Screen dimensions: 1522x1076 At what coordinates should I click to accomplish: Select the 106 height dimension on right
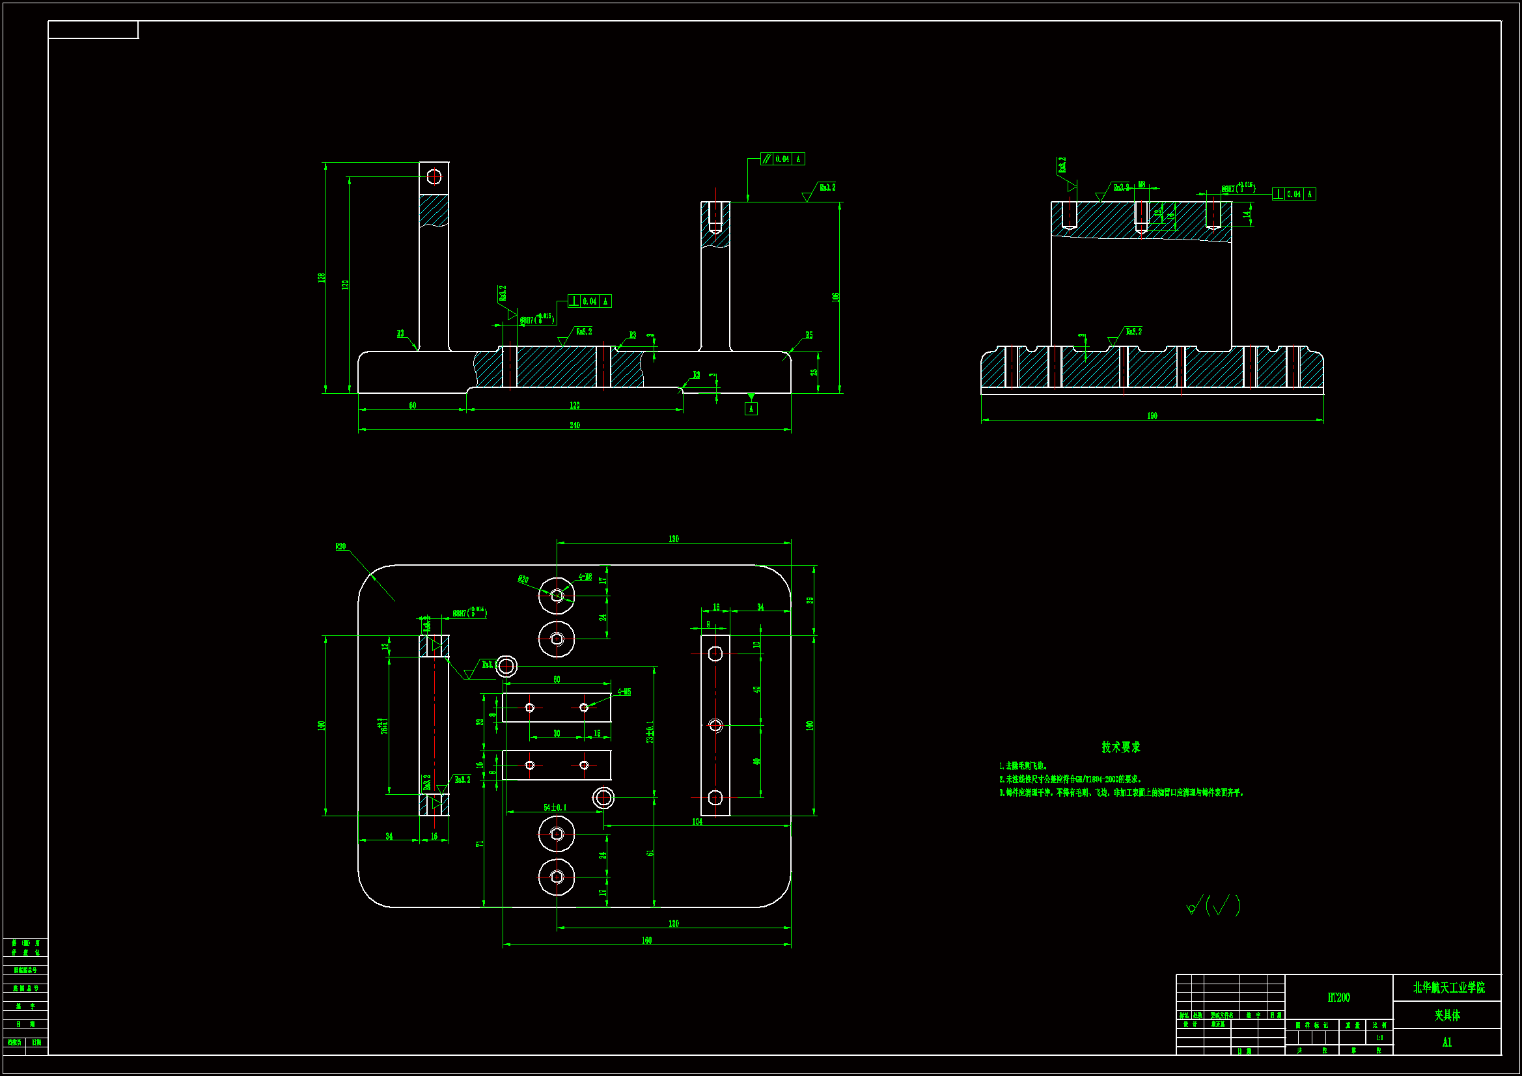click(x=836, y=297)
